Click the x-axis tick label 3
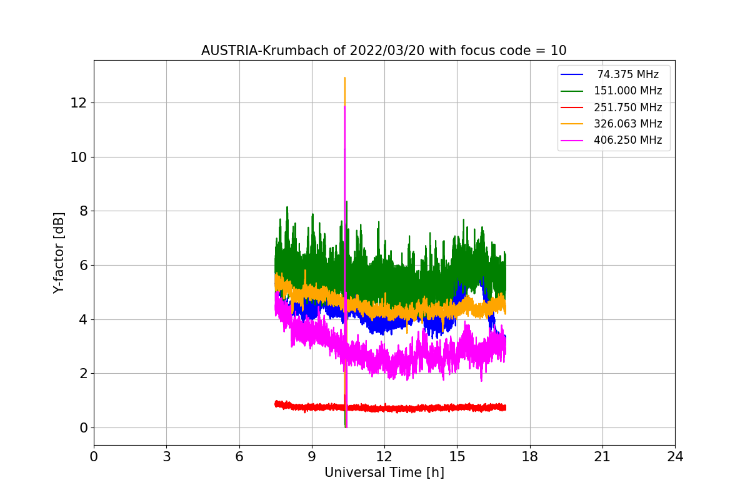This screenshot has height=500, width=750. 166,457
